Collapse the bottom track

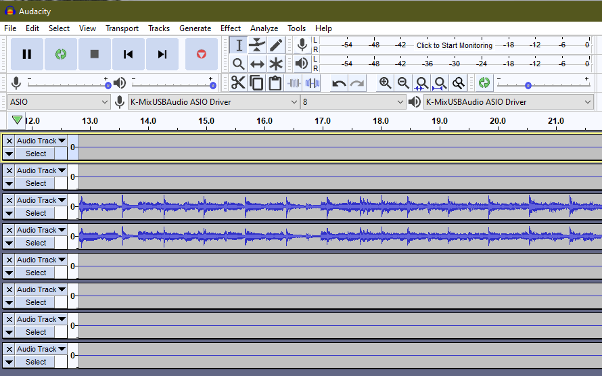click(x=9, y=362)
